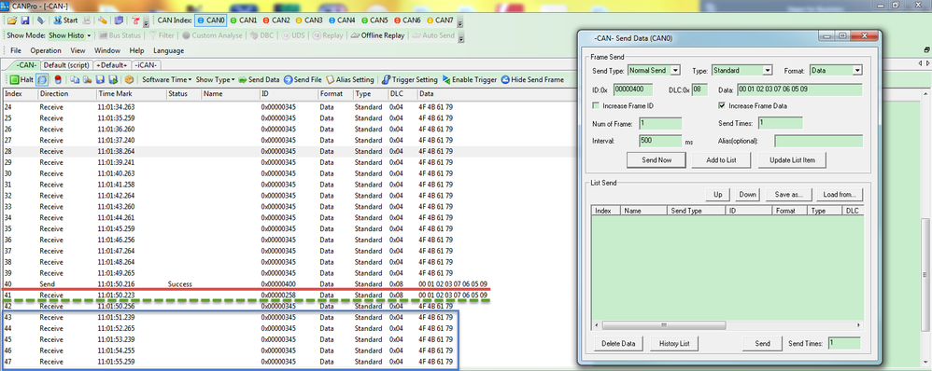Click the copy frames icon in CAN toolbar
Viewport: 932px width, 371px height.
coord(75,79)
